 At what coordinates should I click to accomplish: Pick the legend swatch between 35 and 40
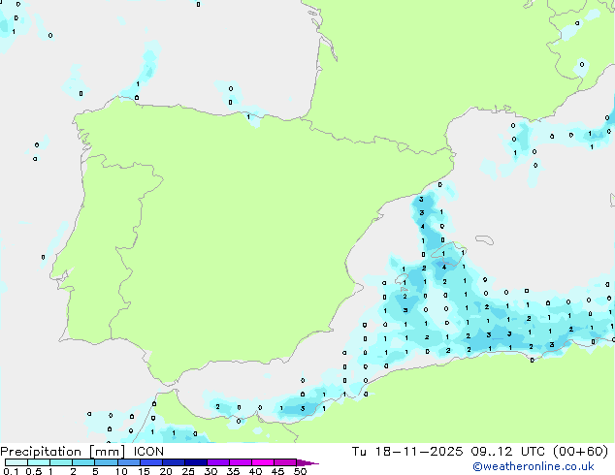coord(241,462)
